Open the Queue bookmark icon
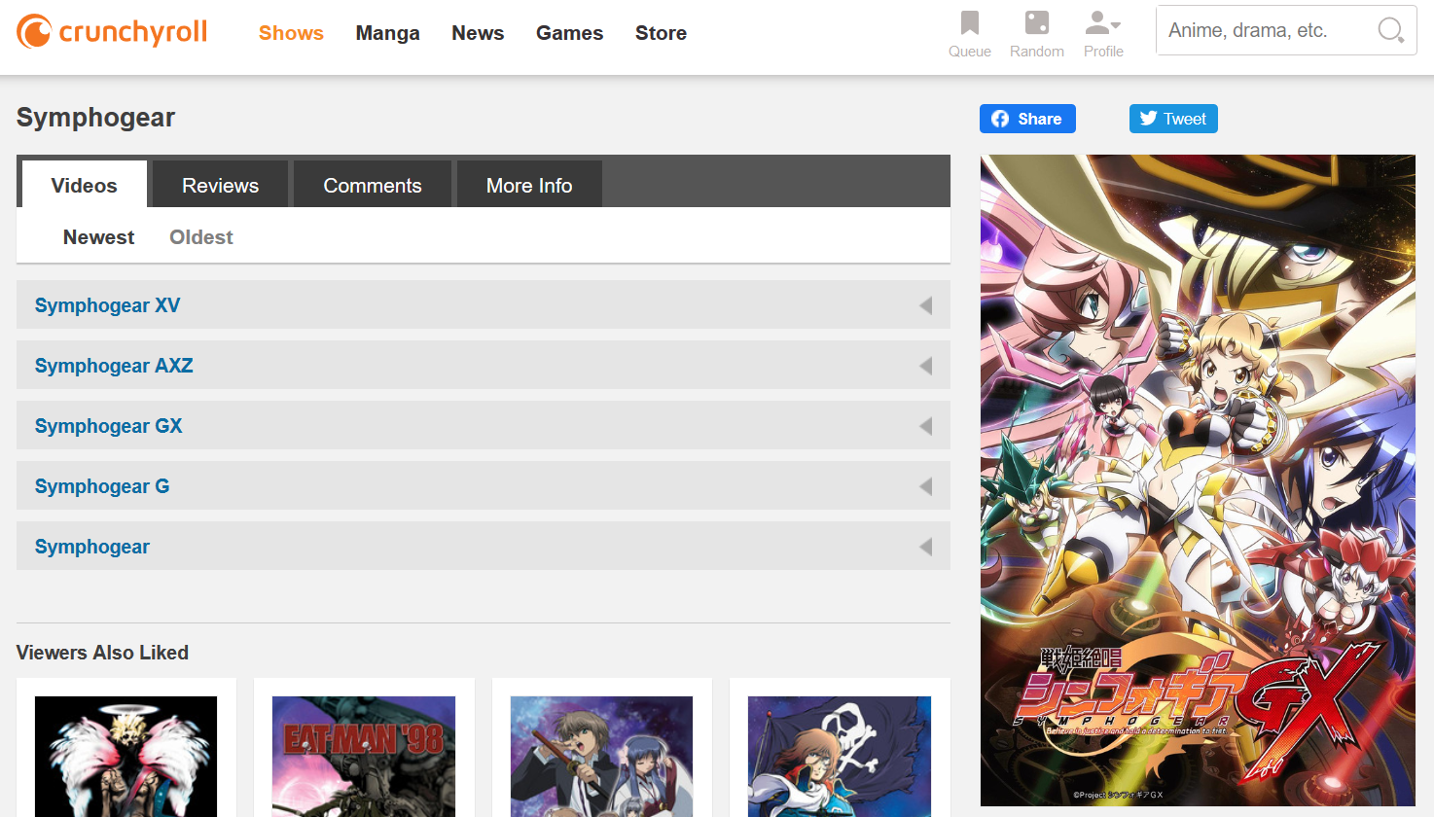 tap(970, 23)
